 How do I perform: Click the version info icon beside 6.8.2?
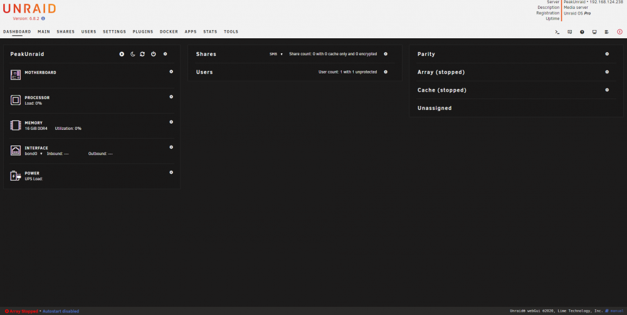point(43,18)
